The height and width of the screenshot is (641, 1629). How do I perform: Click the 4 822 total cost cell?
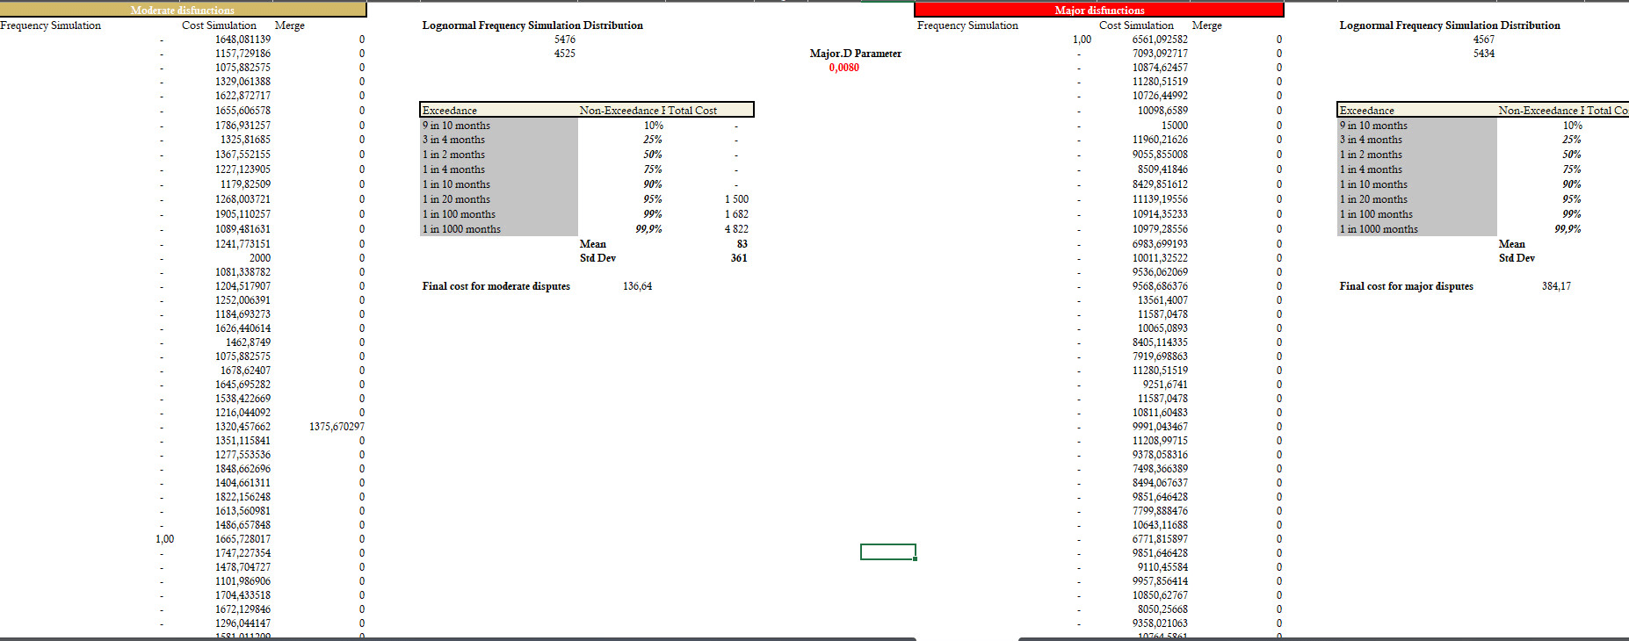(736, 229)
